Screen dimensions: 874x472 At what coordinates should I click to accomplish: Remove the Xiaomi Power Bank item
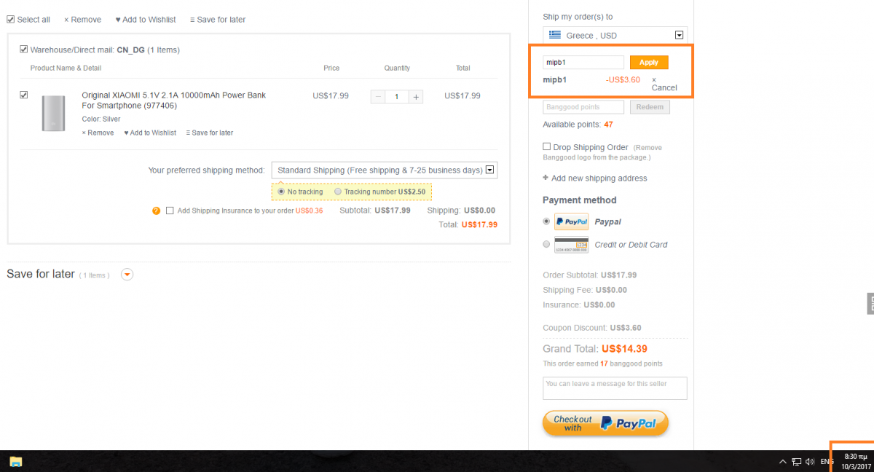pos(98,133)
